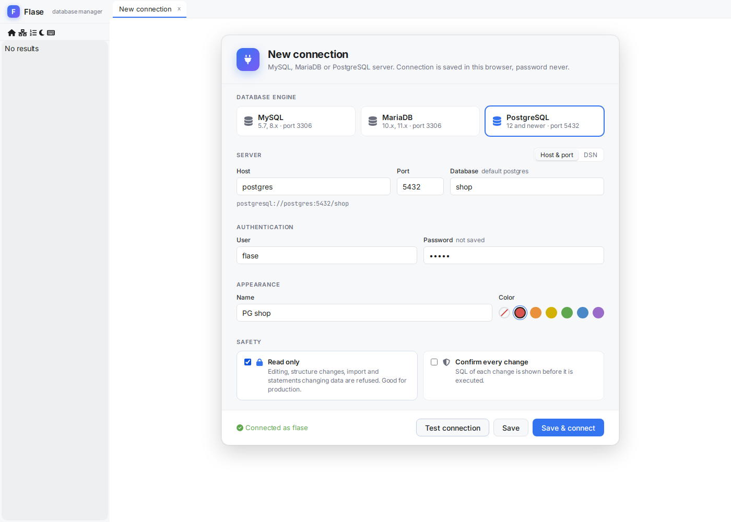Choose the blue color swatch
Viewport: 731px width, 522px height.
click(583, 313)
